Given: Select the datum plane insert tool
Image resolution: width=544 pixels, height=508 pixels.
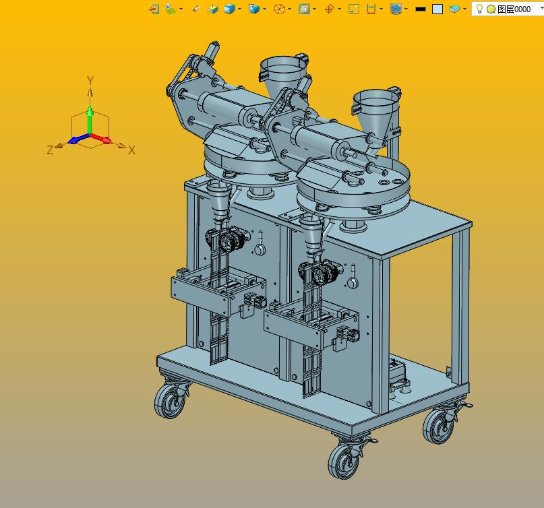Looking at the screenshot, I should (171, 9).
